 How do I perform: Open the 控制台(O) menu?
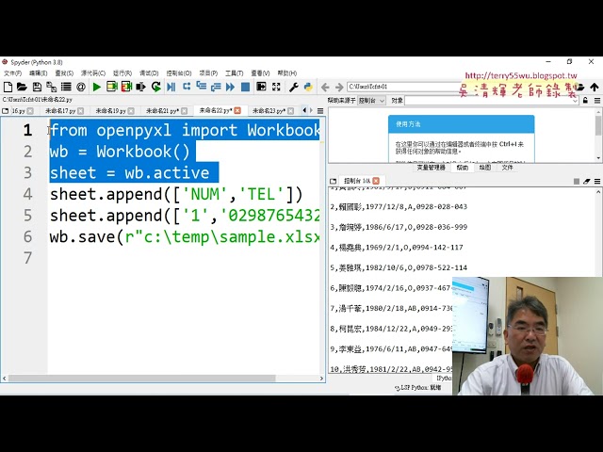pyautogui.click(x=179, y=73)
